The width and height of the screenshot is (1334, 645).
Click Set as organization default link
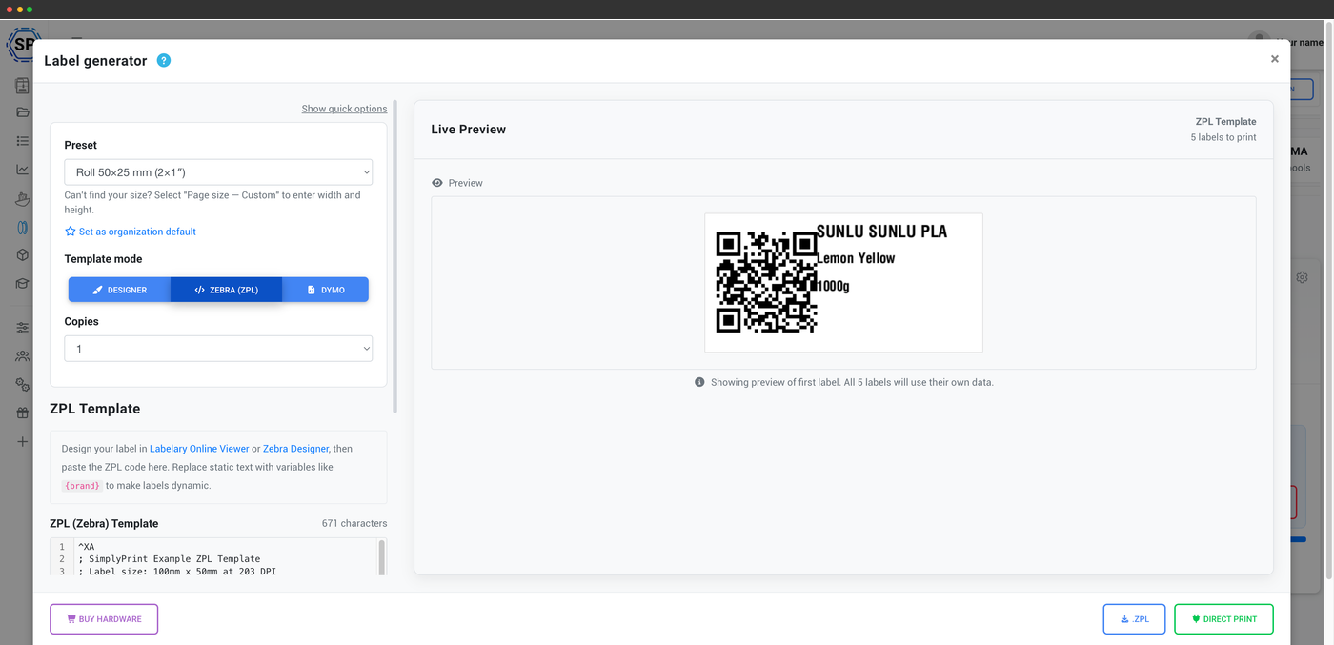[137, 232]
